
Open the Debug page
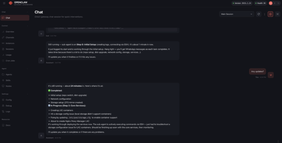pyautogui.click(x=8, y=105)
